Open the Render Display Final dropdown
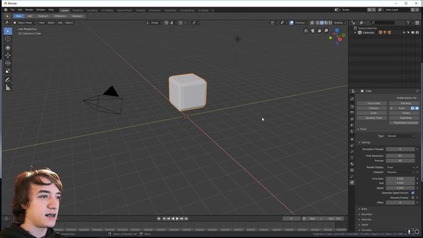Screen dimensions: 423x238 [x=401, y=167]
